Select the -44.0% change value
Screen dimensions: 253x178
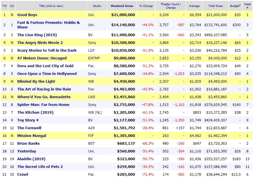tap(148, 25)
